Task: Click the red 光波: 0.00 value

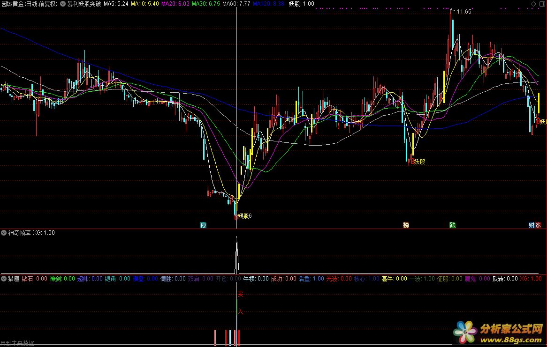Action: tap(339, 278)
